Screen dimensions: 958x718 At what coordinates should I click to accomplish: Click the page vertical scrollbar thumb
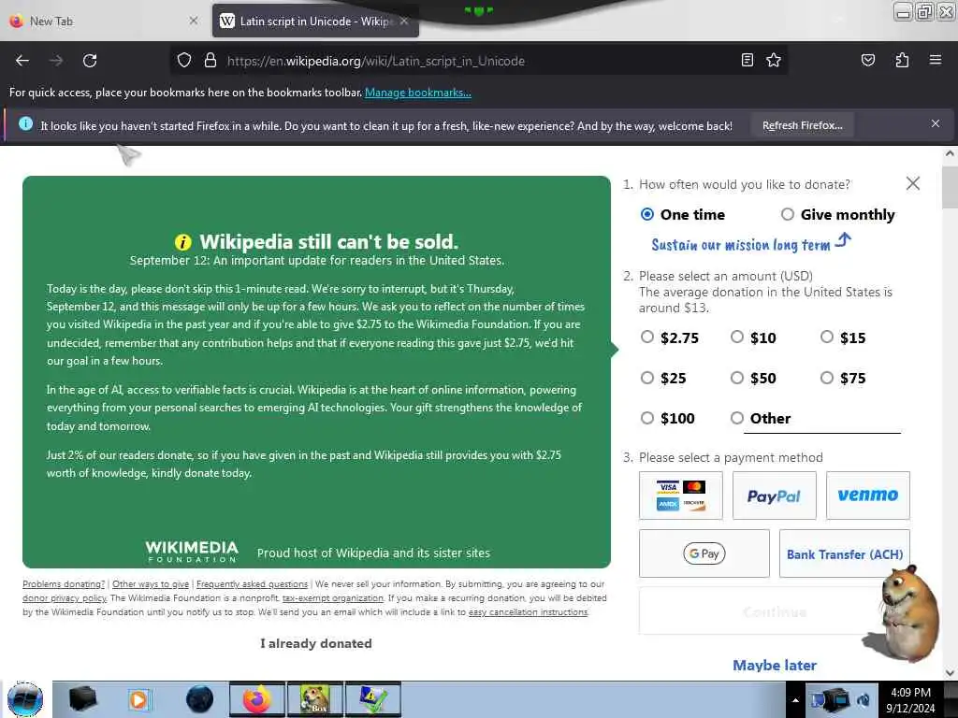click(x=950, y=186)
